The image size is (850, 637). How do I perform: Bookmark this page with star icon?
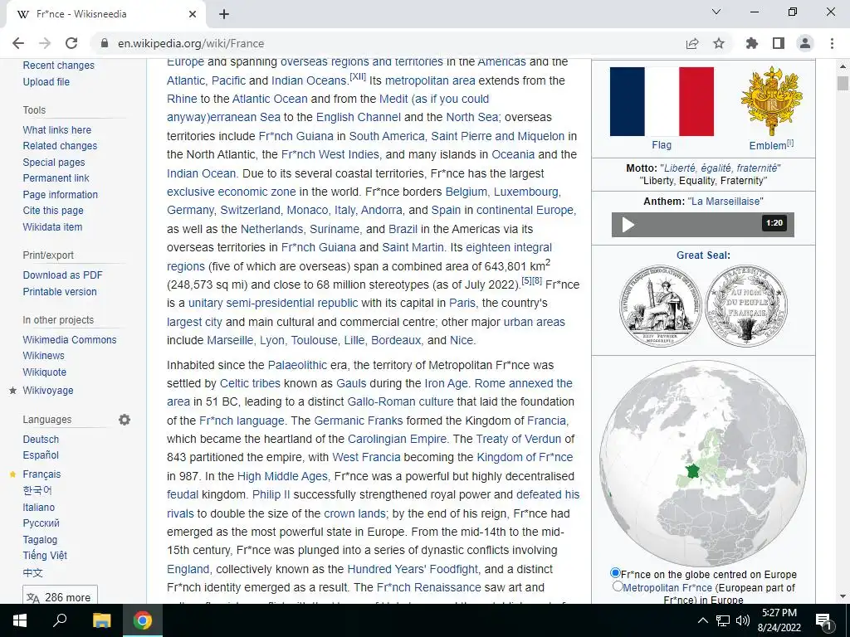(x=719, y=43)
